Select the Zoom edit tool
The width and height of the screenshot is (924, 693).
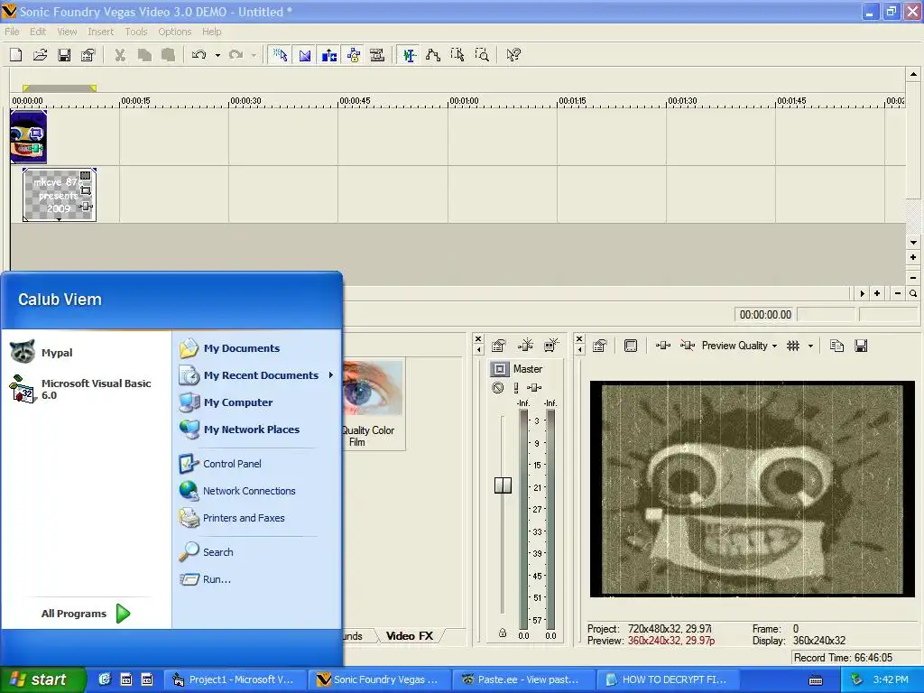click(482, 55)
